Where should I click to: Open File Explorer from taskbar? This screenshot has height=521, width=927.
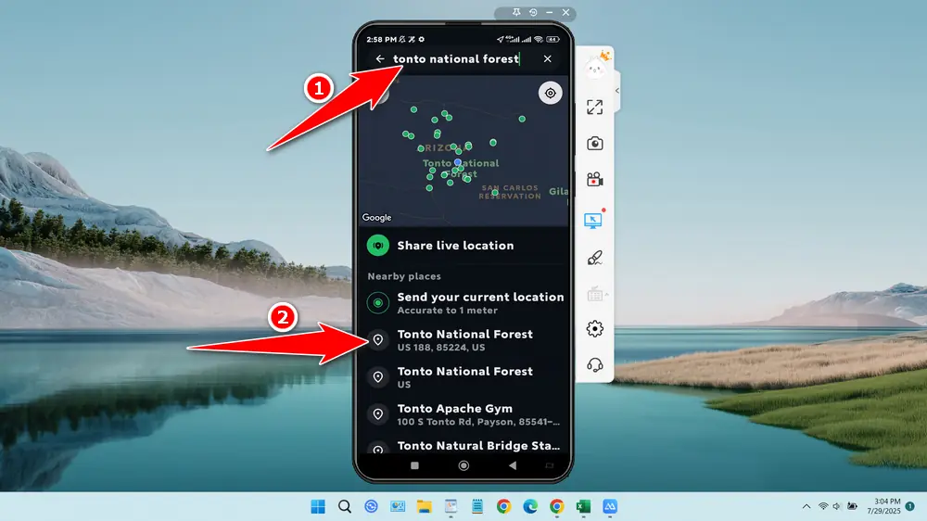coord(424,506)
